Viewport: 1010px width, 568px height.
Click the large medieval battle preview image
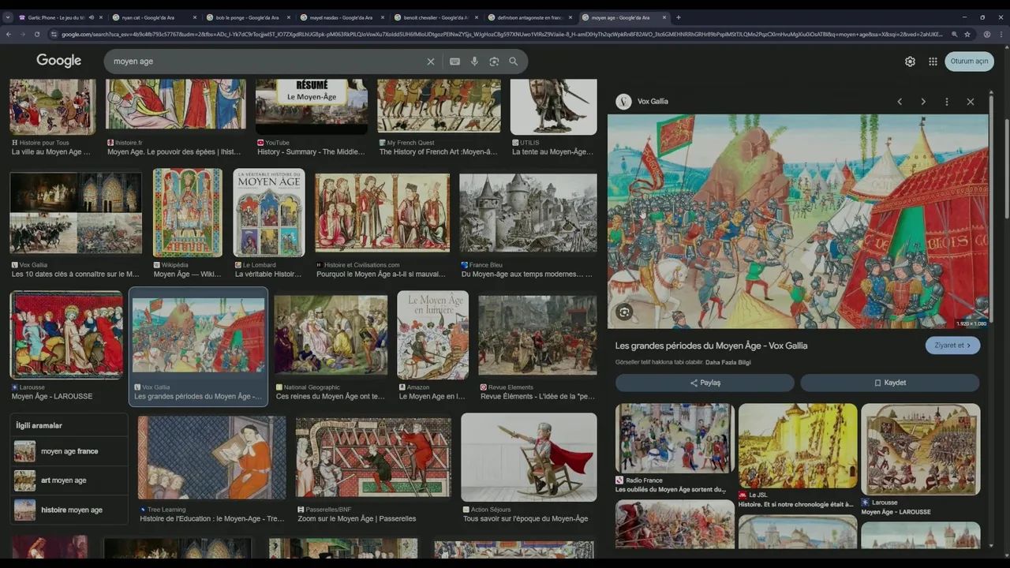coord(798,222)
